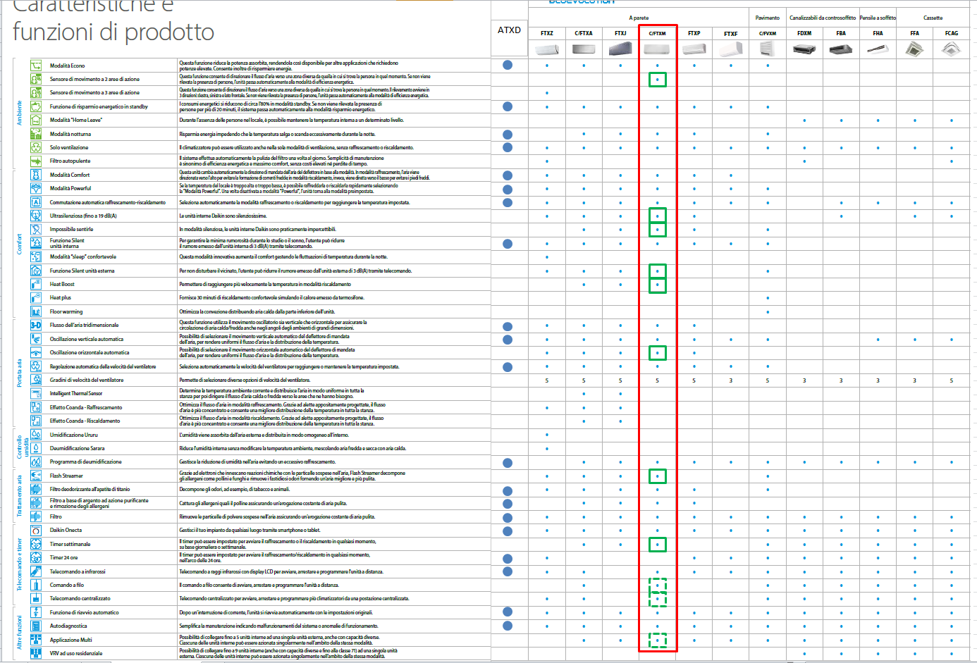
Task: Click the C/FTXM unit product image
Action: pos(657,49)
